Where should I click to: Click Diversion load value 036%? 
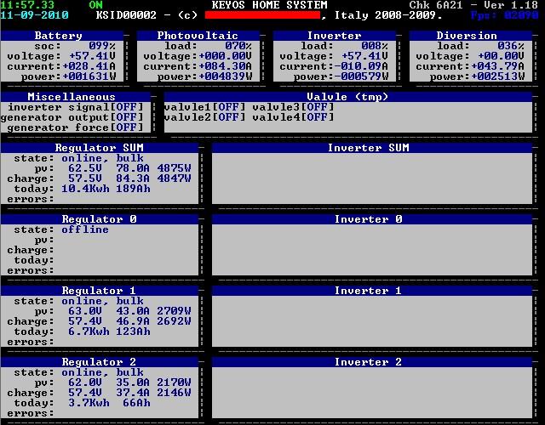tap(511, 46)
